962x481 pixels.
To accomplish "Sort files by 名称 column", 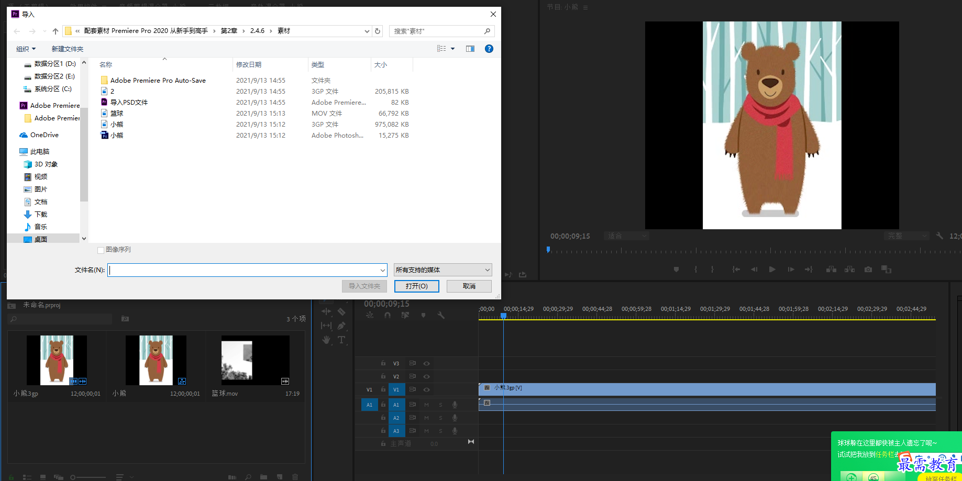I will coord(106,64).
